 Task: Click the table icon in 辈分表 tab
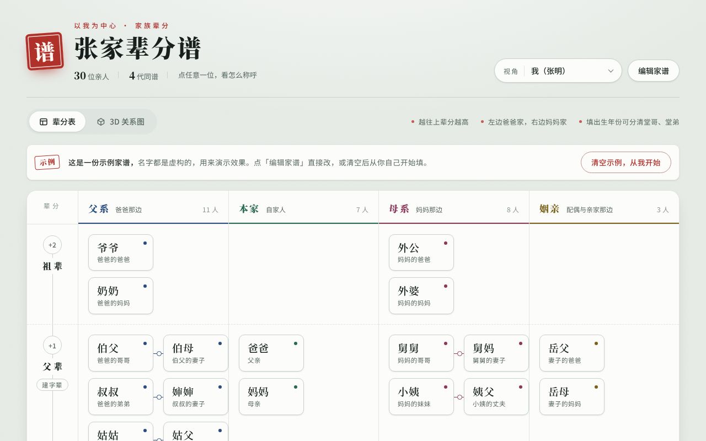(x=44, y=122)
